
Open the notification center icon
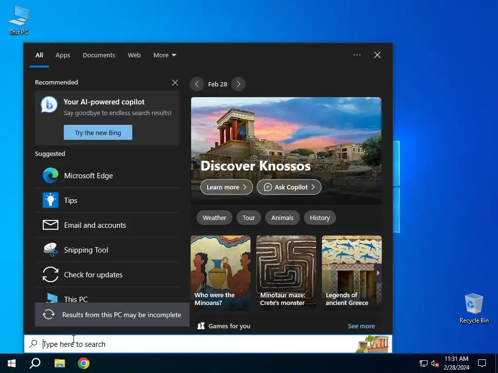tap(482, 363)
